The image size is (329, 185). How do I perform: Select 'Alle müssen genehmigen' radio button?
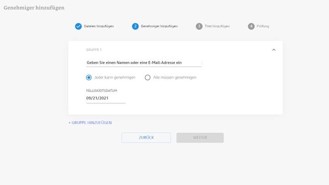[x=148, y=78]
